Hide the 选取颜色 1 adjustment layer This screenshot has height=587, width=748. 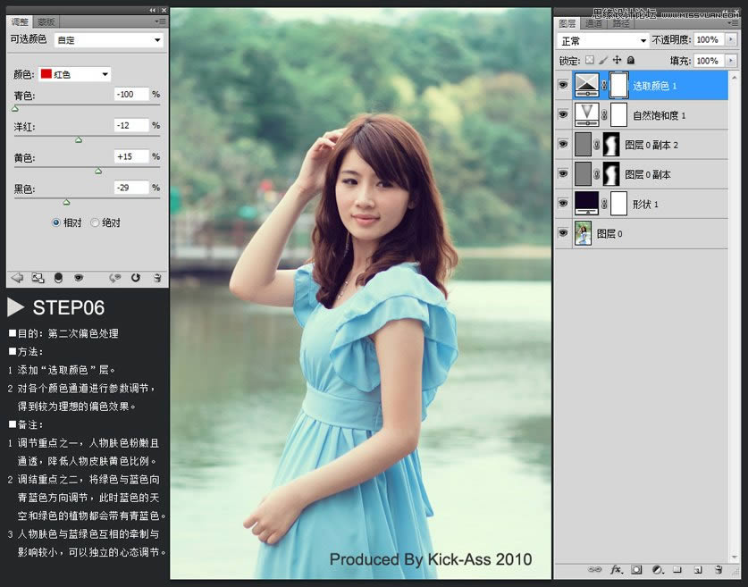coord(563,84)
